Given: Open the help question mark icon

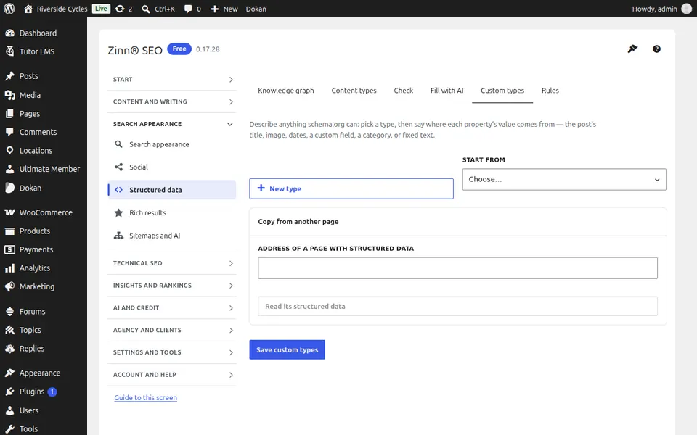Looking at the screenshot, I should pyautogui.click(x=656, y=49).
